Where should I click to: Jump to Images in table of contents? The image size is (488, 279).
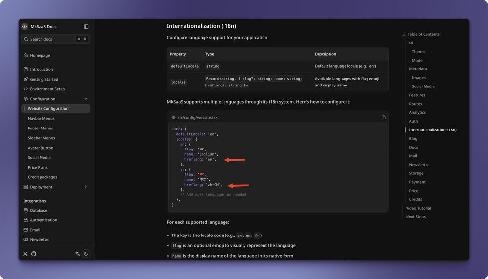(419, 78)
